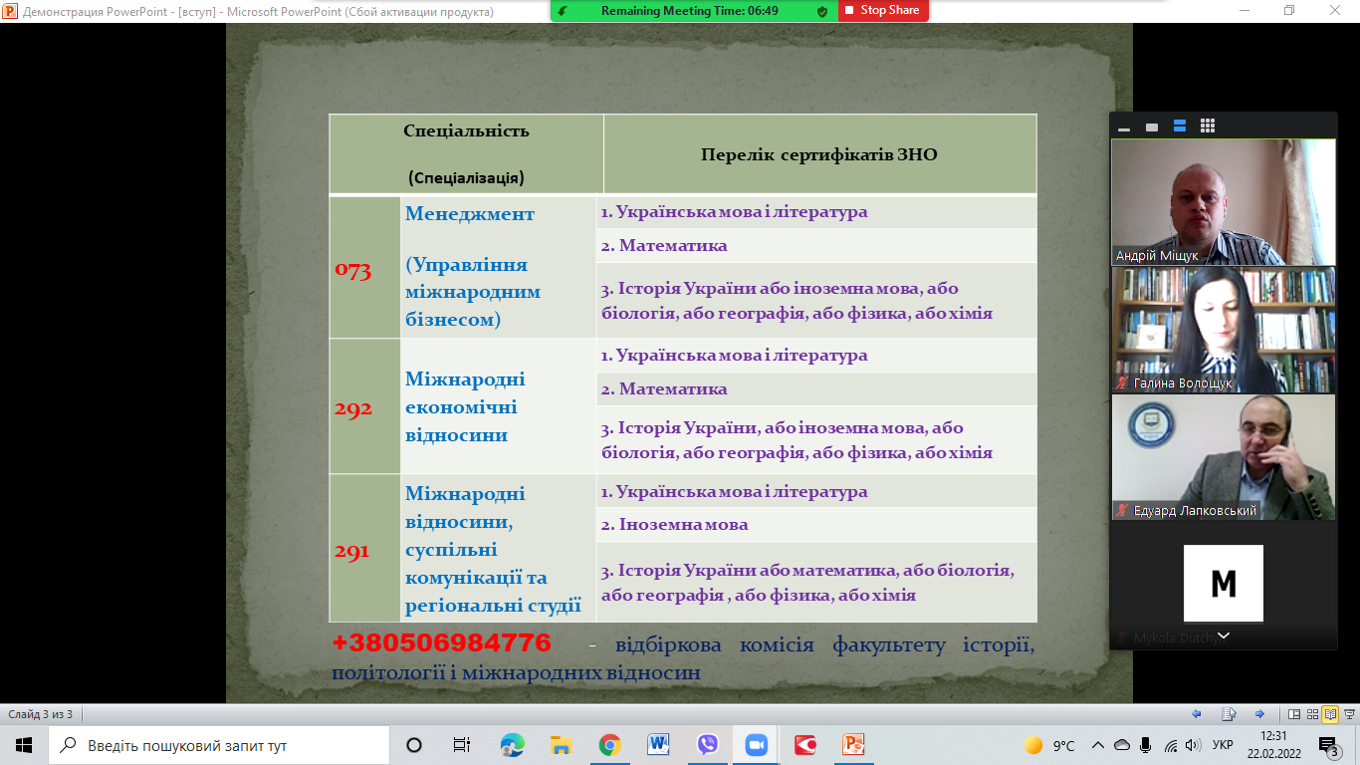Click the Stop Share button

pos(883,10)
